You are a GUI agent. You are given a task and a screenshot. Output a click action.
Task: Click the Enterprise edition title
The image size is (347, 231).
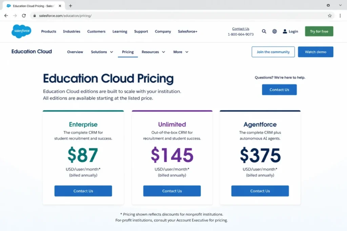[x=83, y=124]
